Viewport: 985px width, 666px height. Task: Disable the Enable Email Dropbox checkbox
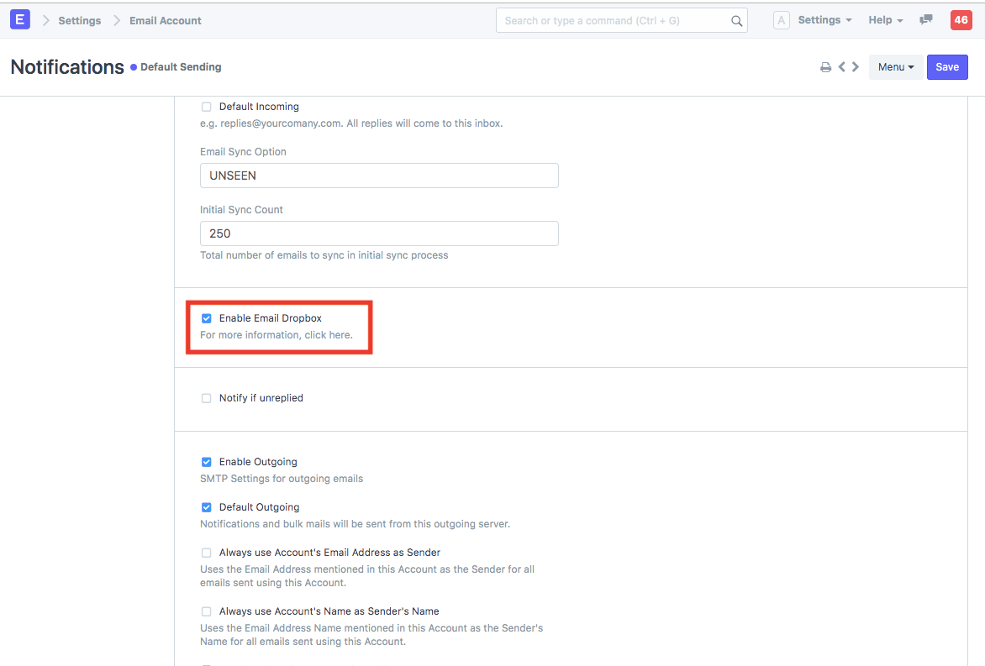207,317
